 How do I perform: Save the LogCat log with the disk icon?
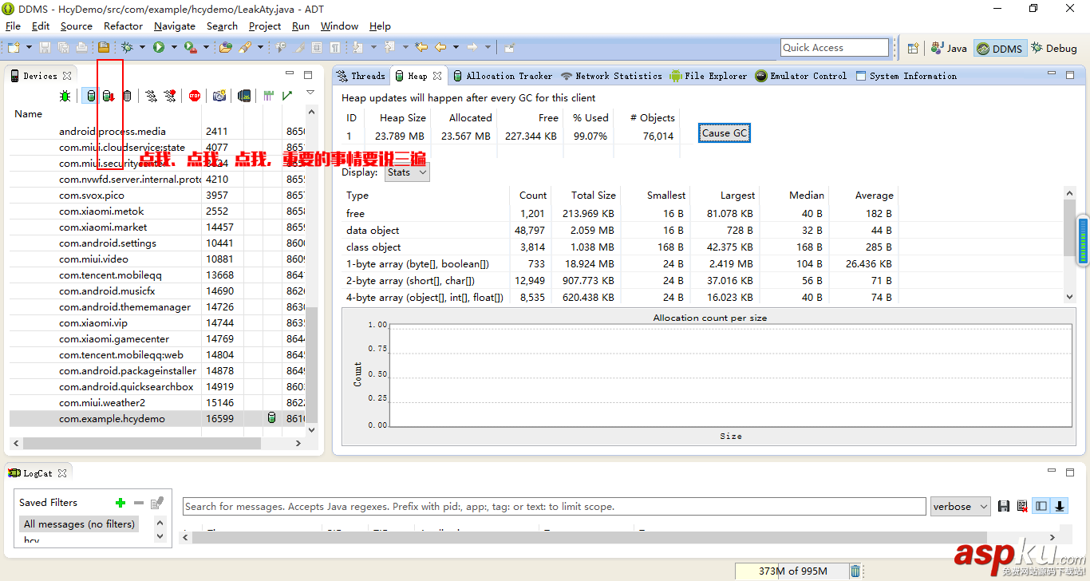click(1004, 506)
